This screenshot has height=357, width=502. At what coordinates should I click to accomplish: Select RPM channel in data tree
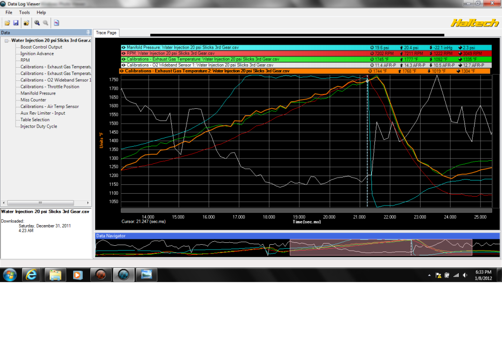click(25, 60)
